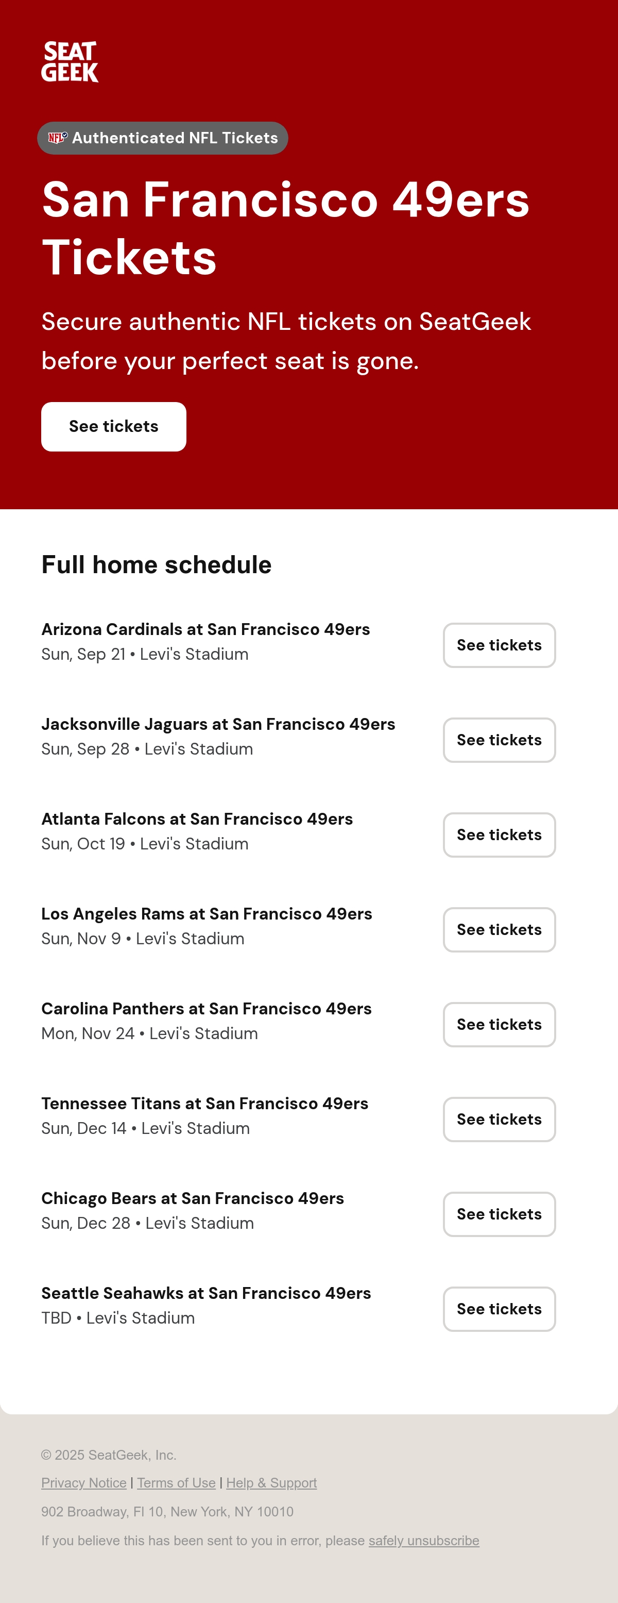The image size is (618, 1603).
Task: Click the main white See tickets button
Action: click(114, 426)
